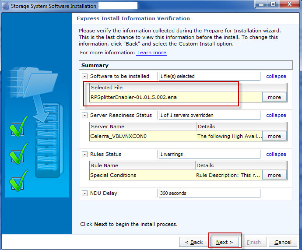Click Next to begin the install
The height and width of the screenshot is (250, 302).
(225, 242)
